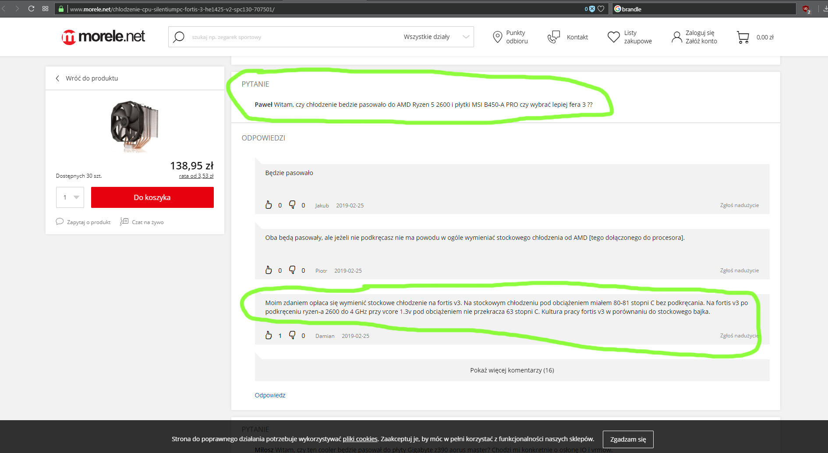Click the cart total 0,00 zł
828x453 pixels.
765,37
